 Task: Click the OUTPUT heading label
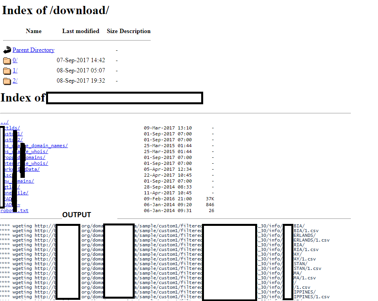(77, 214)
